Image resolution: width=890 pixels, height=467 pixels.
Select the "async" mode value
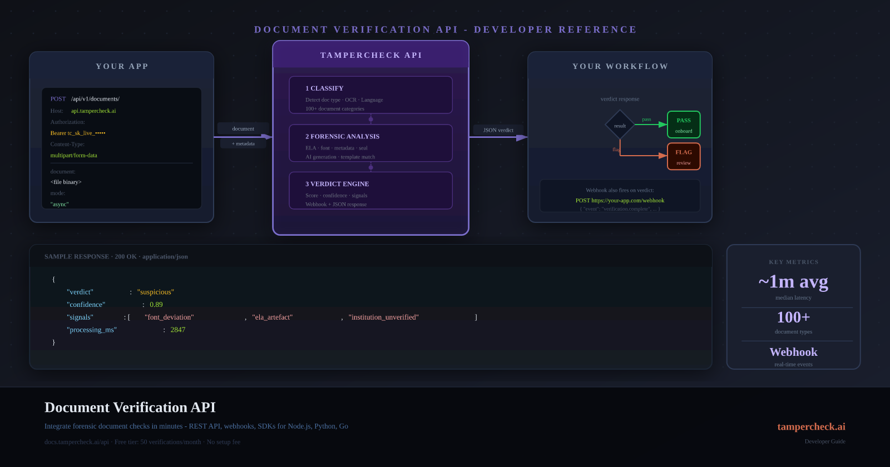(x=60, y=204)
